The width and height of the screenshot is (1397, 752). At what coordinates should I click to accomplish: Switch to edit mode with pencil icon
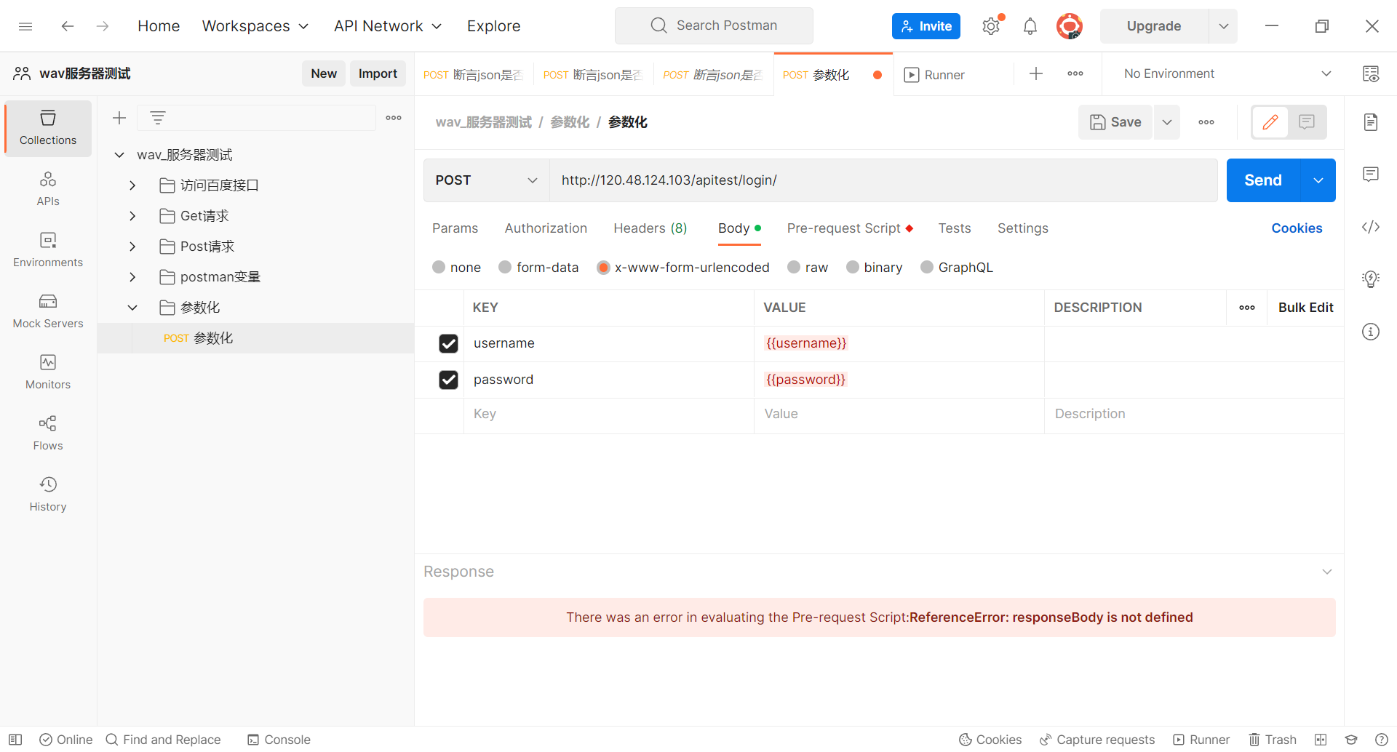1270,122
